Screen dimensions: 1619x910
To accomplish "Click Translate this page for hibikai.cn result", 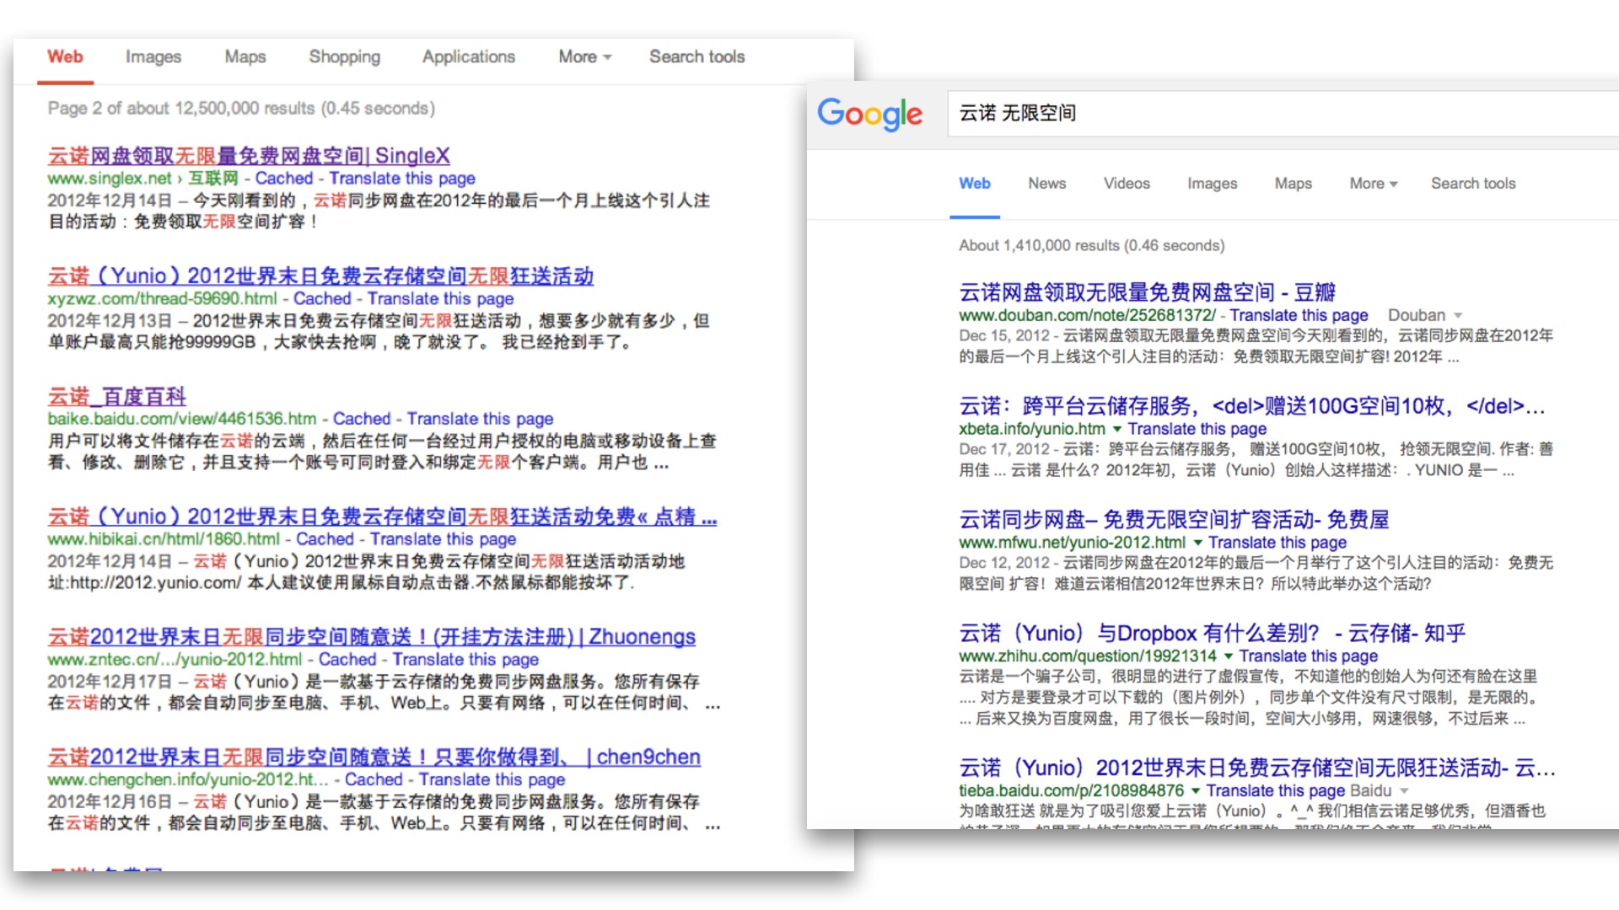I will 443,538.
